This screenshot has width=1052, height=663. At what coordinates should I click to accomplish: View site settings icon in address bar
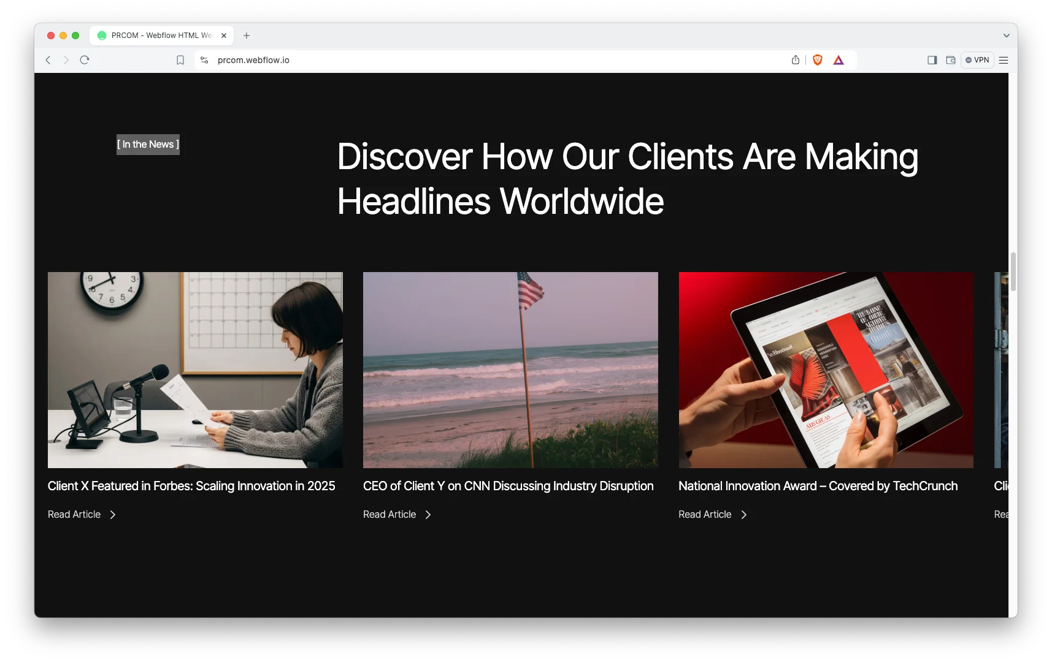click(204, 60)
